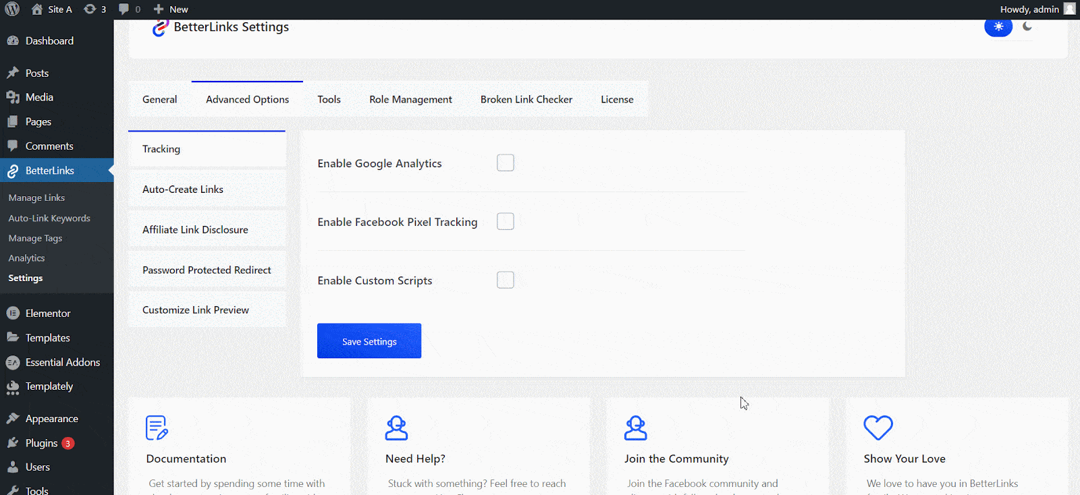Click the Pages icon in sidebar
The image size is (1080, 495).
(x=13, y=121)
